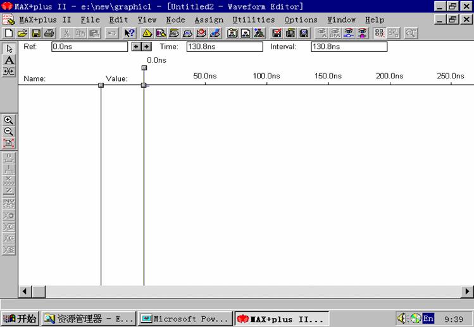This screenshot has width=474, height=327.
Task: Click the overwrite high 1 button
Action: [9, 170]
